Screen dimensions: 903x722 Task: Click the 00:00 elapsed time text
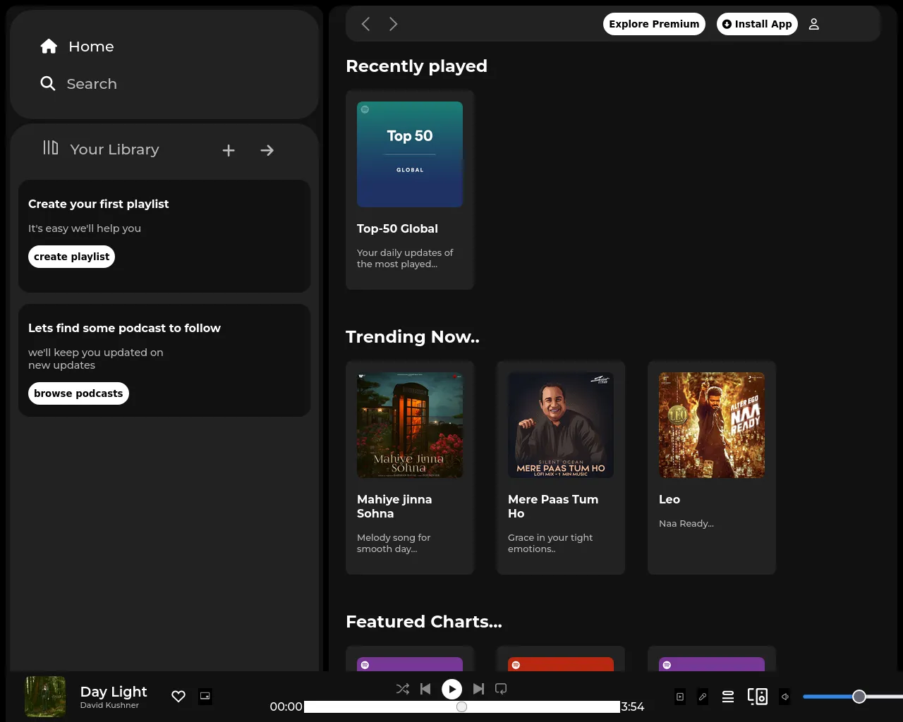tap(286, 706)
